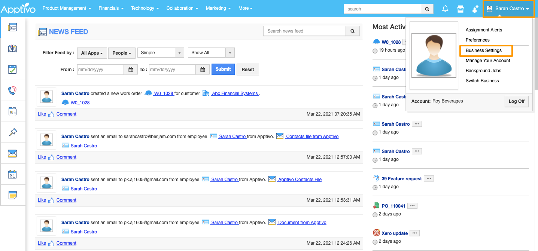Screen dimensions: 538x251
Task: Open the calendar icon showing 31
Action: coord(13,174)
